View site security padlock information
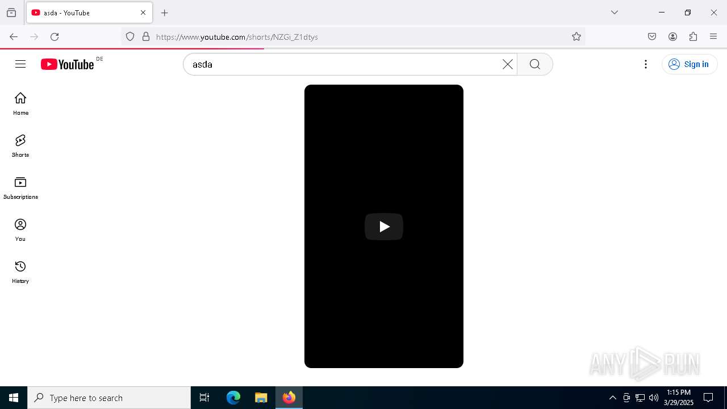Screen dimensions: 727x409 coord(146,36)
